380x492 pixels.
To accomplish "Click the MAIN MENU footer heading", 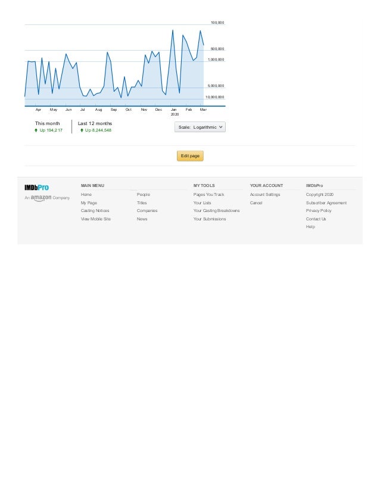I will [92, 185].
